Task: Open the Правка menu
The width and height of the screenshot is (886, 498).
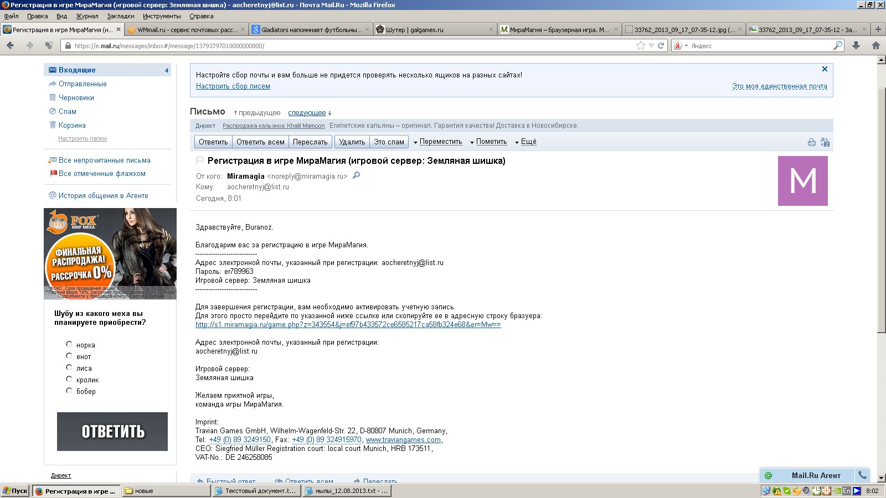Action: [38, 16]
